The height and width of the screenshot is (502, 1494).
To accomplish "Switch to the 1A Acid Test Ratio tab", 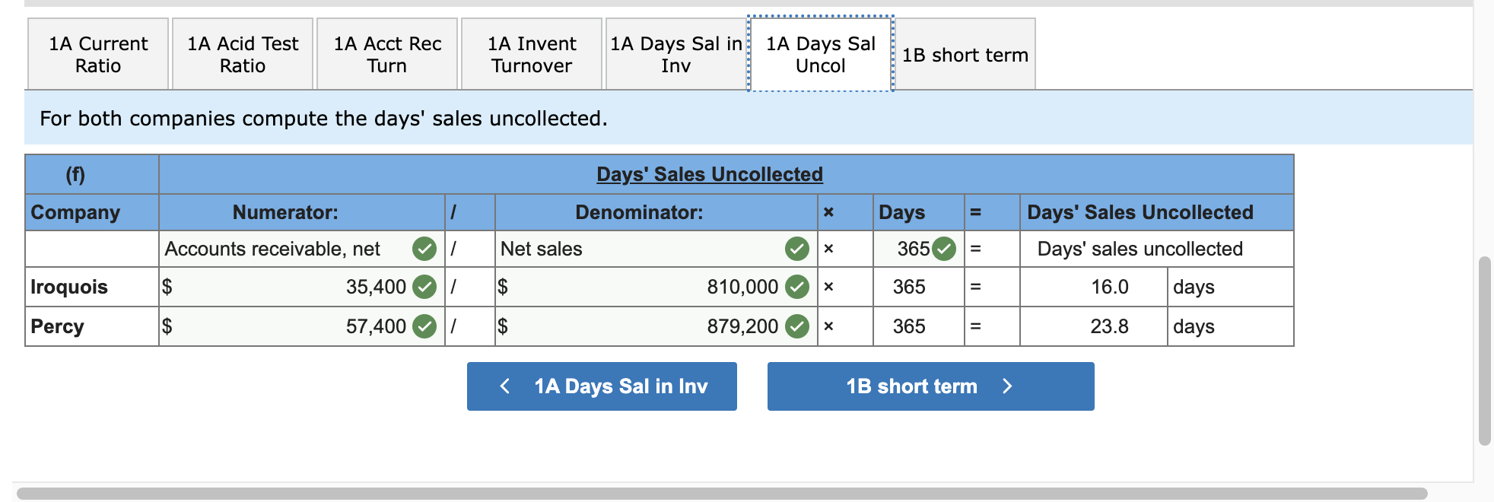I will click(243, 54).
